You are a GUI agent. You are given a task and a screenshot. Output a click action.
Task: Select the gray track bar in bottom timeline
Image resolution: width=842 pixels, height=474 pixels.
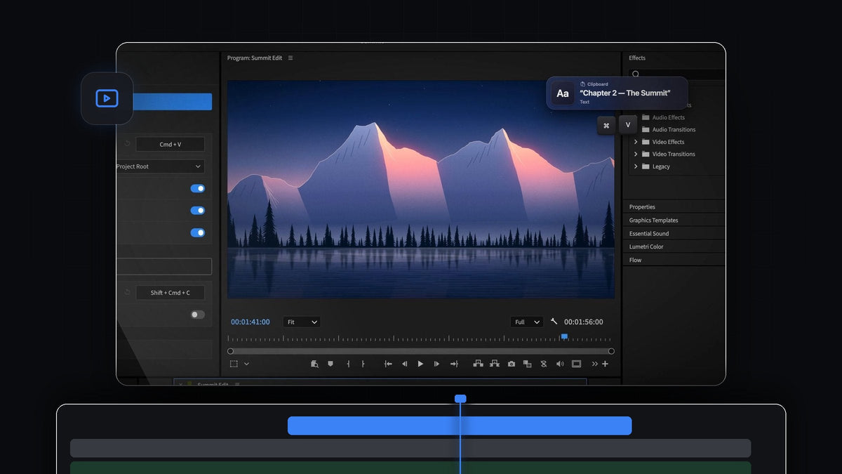[410, 448]
